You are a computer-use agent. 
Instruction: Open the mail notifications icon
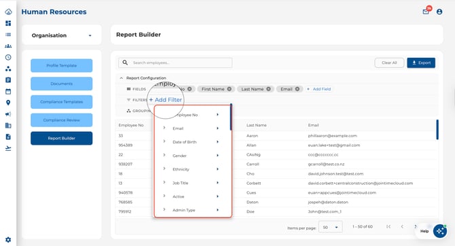point(426,12)
